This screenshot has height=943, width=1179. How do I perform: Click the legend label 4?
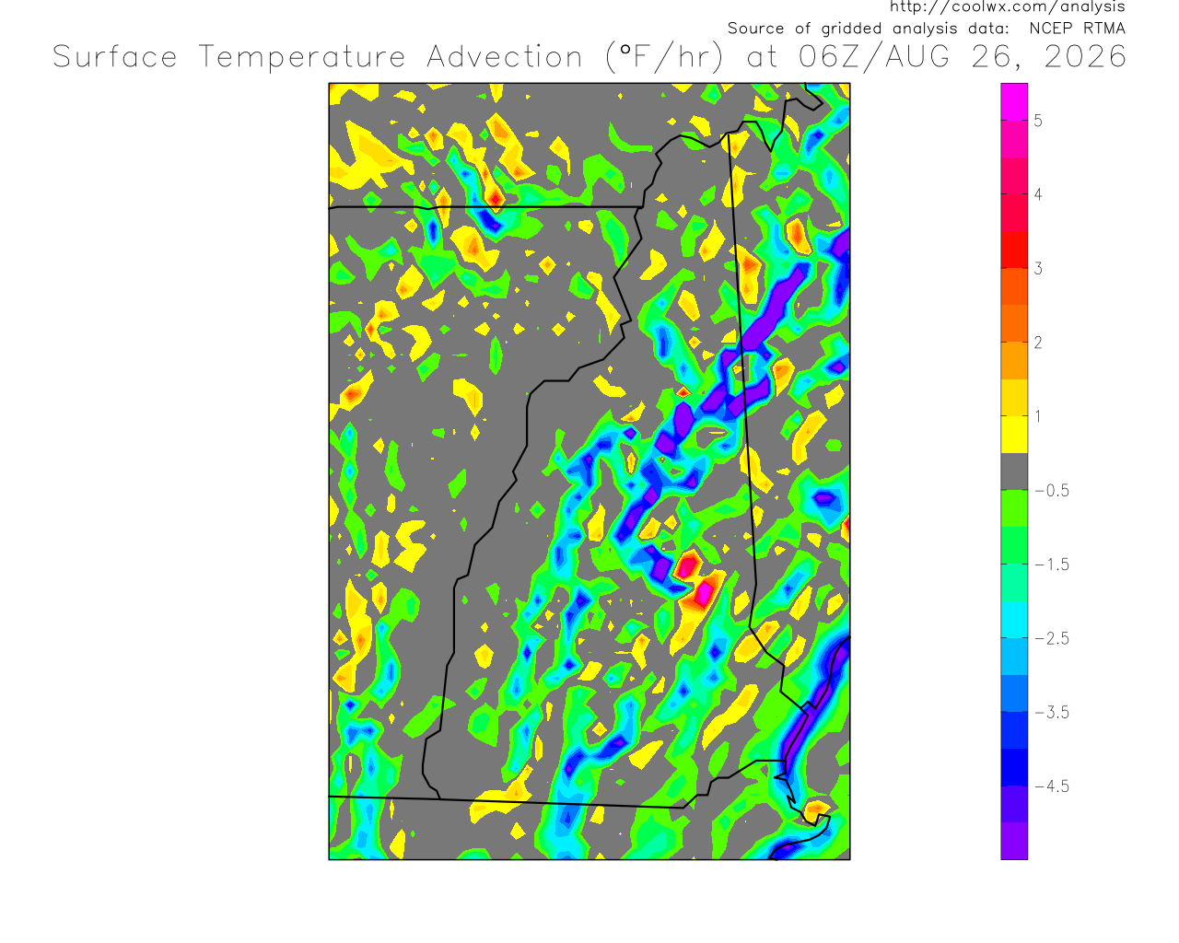pyautogui.click(x=1038, y=194)
